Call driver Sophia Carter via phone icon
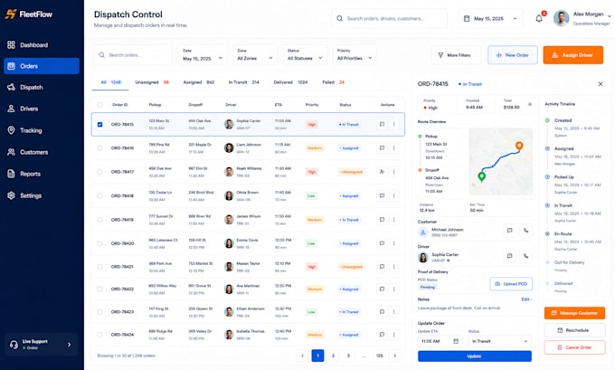The width and height of the screenshot is (615, 370). 526,256
